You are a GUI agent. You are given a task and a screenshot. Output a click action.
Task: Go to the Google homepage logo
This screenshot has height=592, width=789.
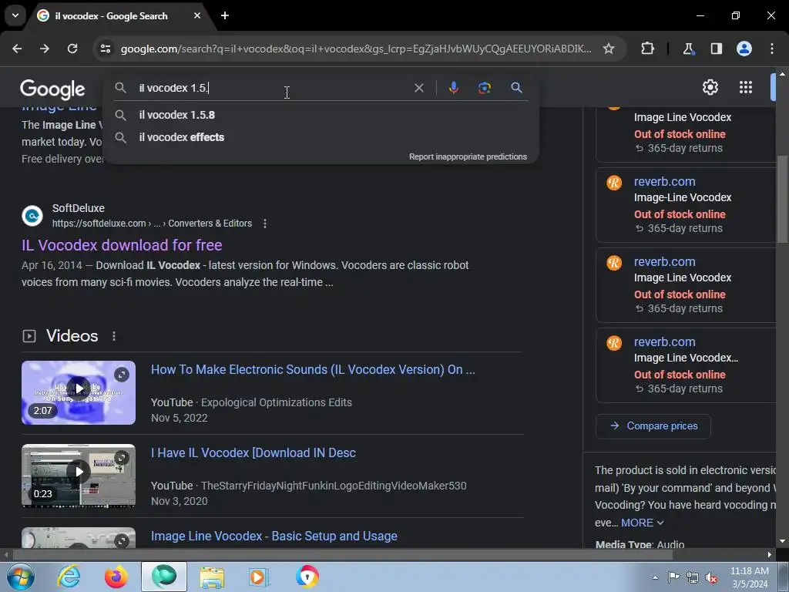click(52, 89)
